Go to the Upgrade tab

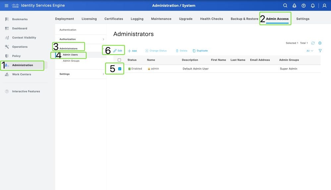(186, 19)
